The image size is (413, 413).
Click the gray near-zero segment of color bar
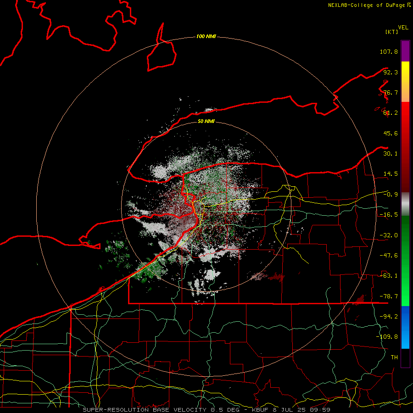405,204
